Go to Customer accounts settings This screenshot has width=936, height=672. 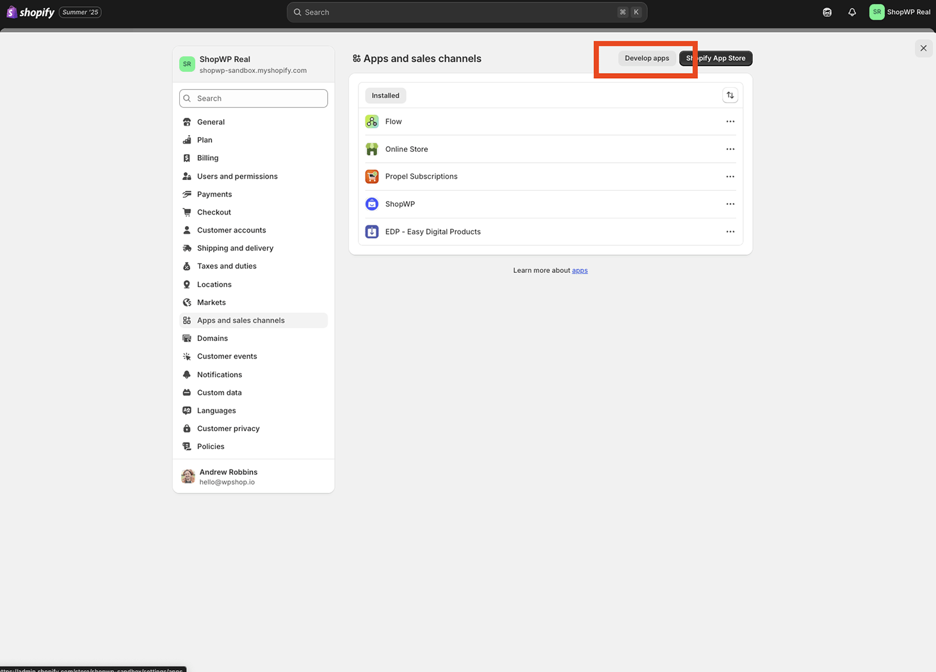pos(254,230)
